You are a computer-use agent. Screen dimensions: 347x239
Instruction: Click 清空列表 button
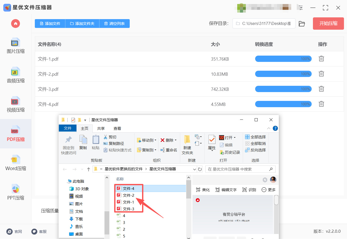(x=115, y=24)
